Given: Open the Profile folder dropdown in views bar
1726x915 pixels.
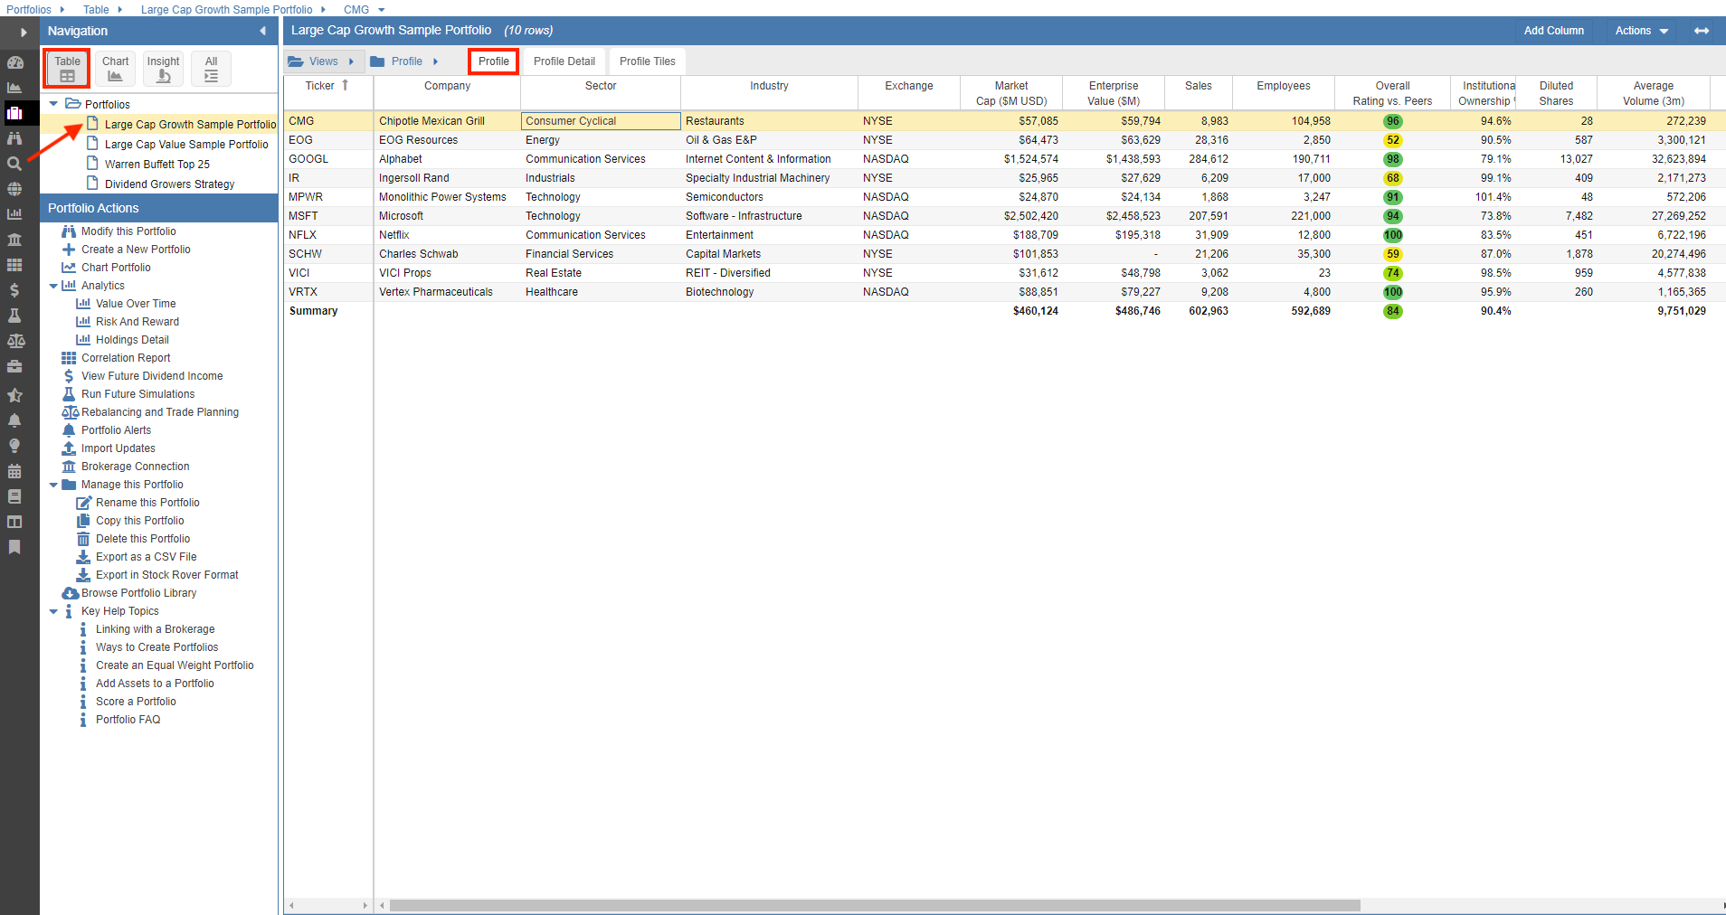Looking at the screenshot, I should [403, 61].
